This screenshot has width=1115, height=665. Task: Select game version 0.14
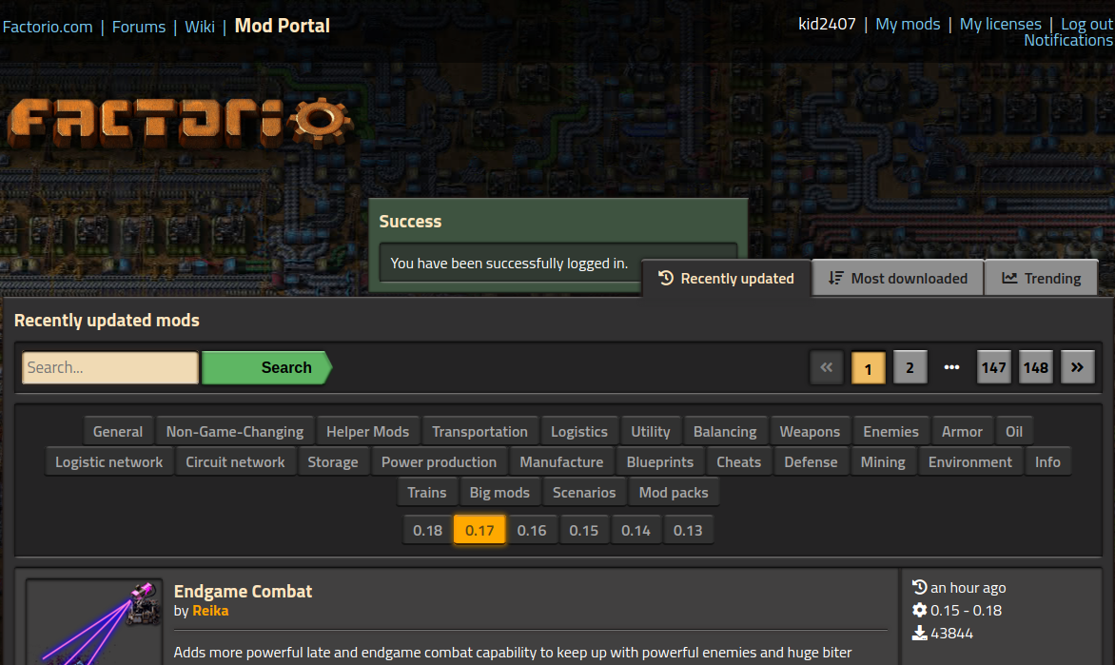point(636,531)
